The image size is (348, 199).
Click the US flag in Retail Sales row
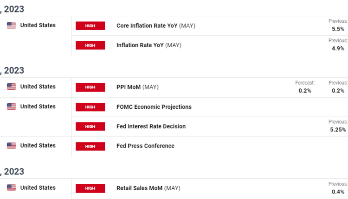point(11,188)
